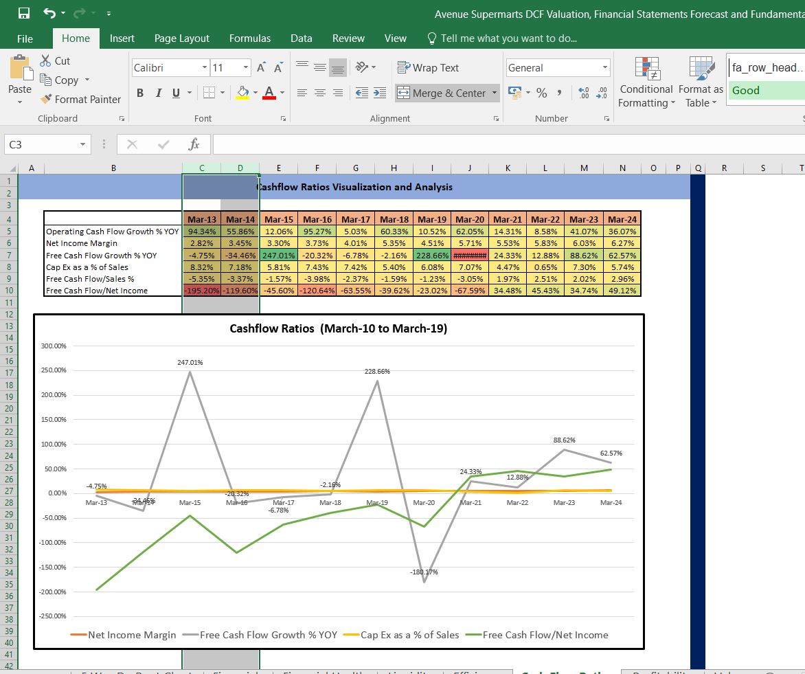The height and width of the screenshot is (674, 805).
Task: Click inside the formula bar
Action: 508,144
